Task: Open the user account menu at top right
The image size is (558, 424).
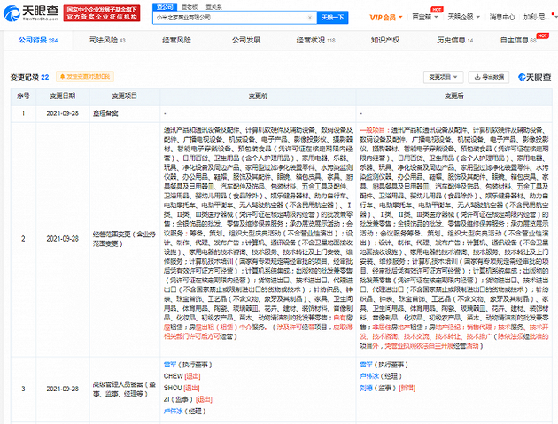Action: [539, 17]
